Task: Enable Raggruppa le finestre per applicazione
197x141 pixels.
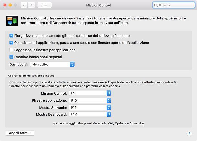Action: point(11,50)
